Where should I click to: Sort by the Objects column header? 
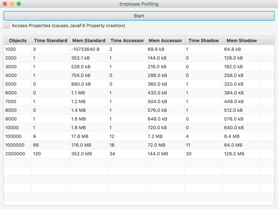click(17, 41)
